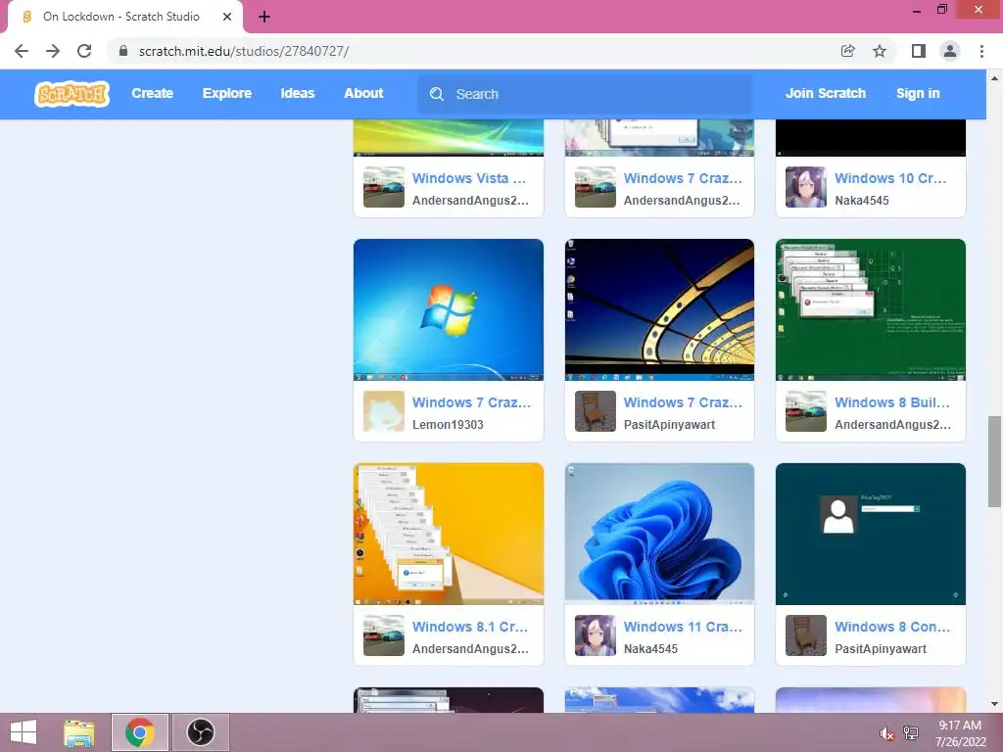
Task: Open AndersandAngus avatar beside Windows 8 Buil
Action: 806,411
